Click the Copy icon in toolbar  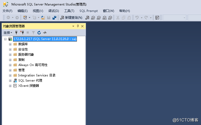pyautogui.click(x=124, y=18)
